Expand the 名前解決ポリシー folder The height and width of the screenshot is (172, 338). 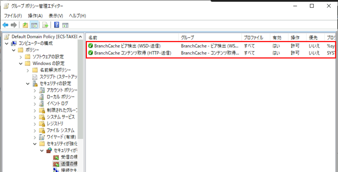pos(28,70)
